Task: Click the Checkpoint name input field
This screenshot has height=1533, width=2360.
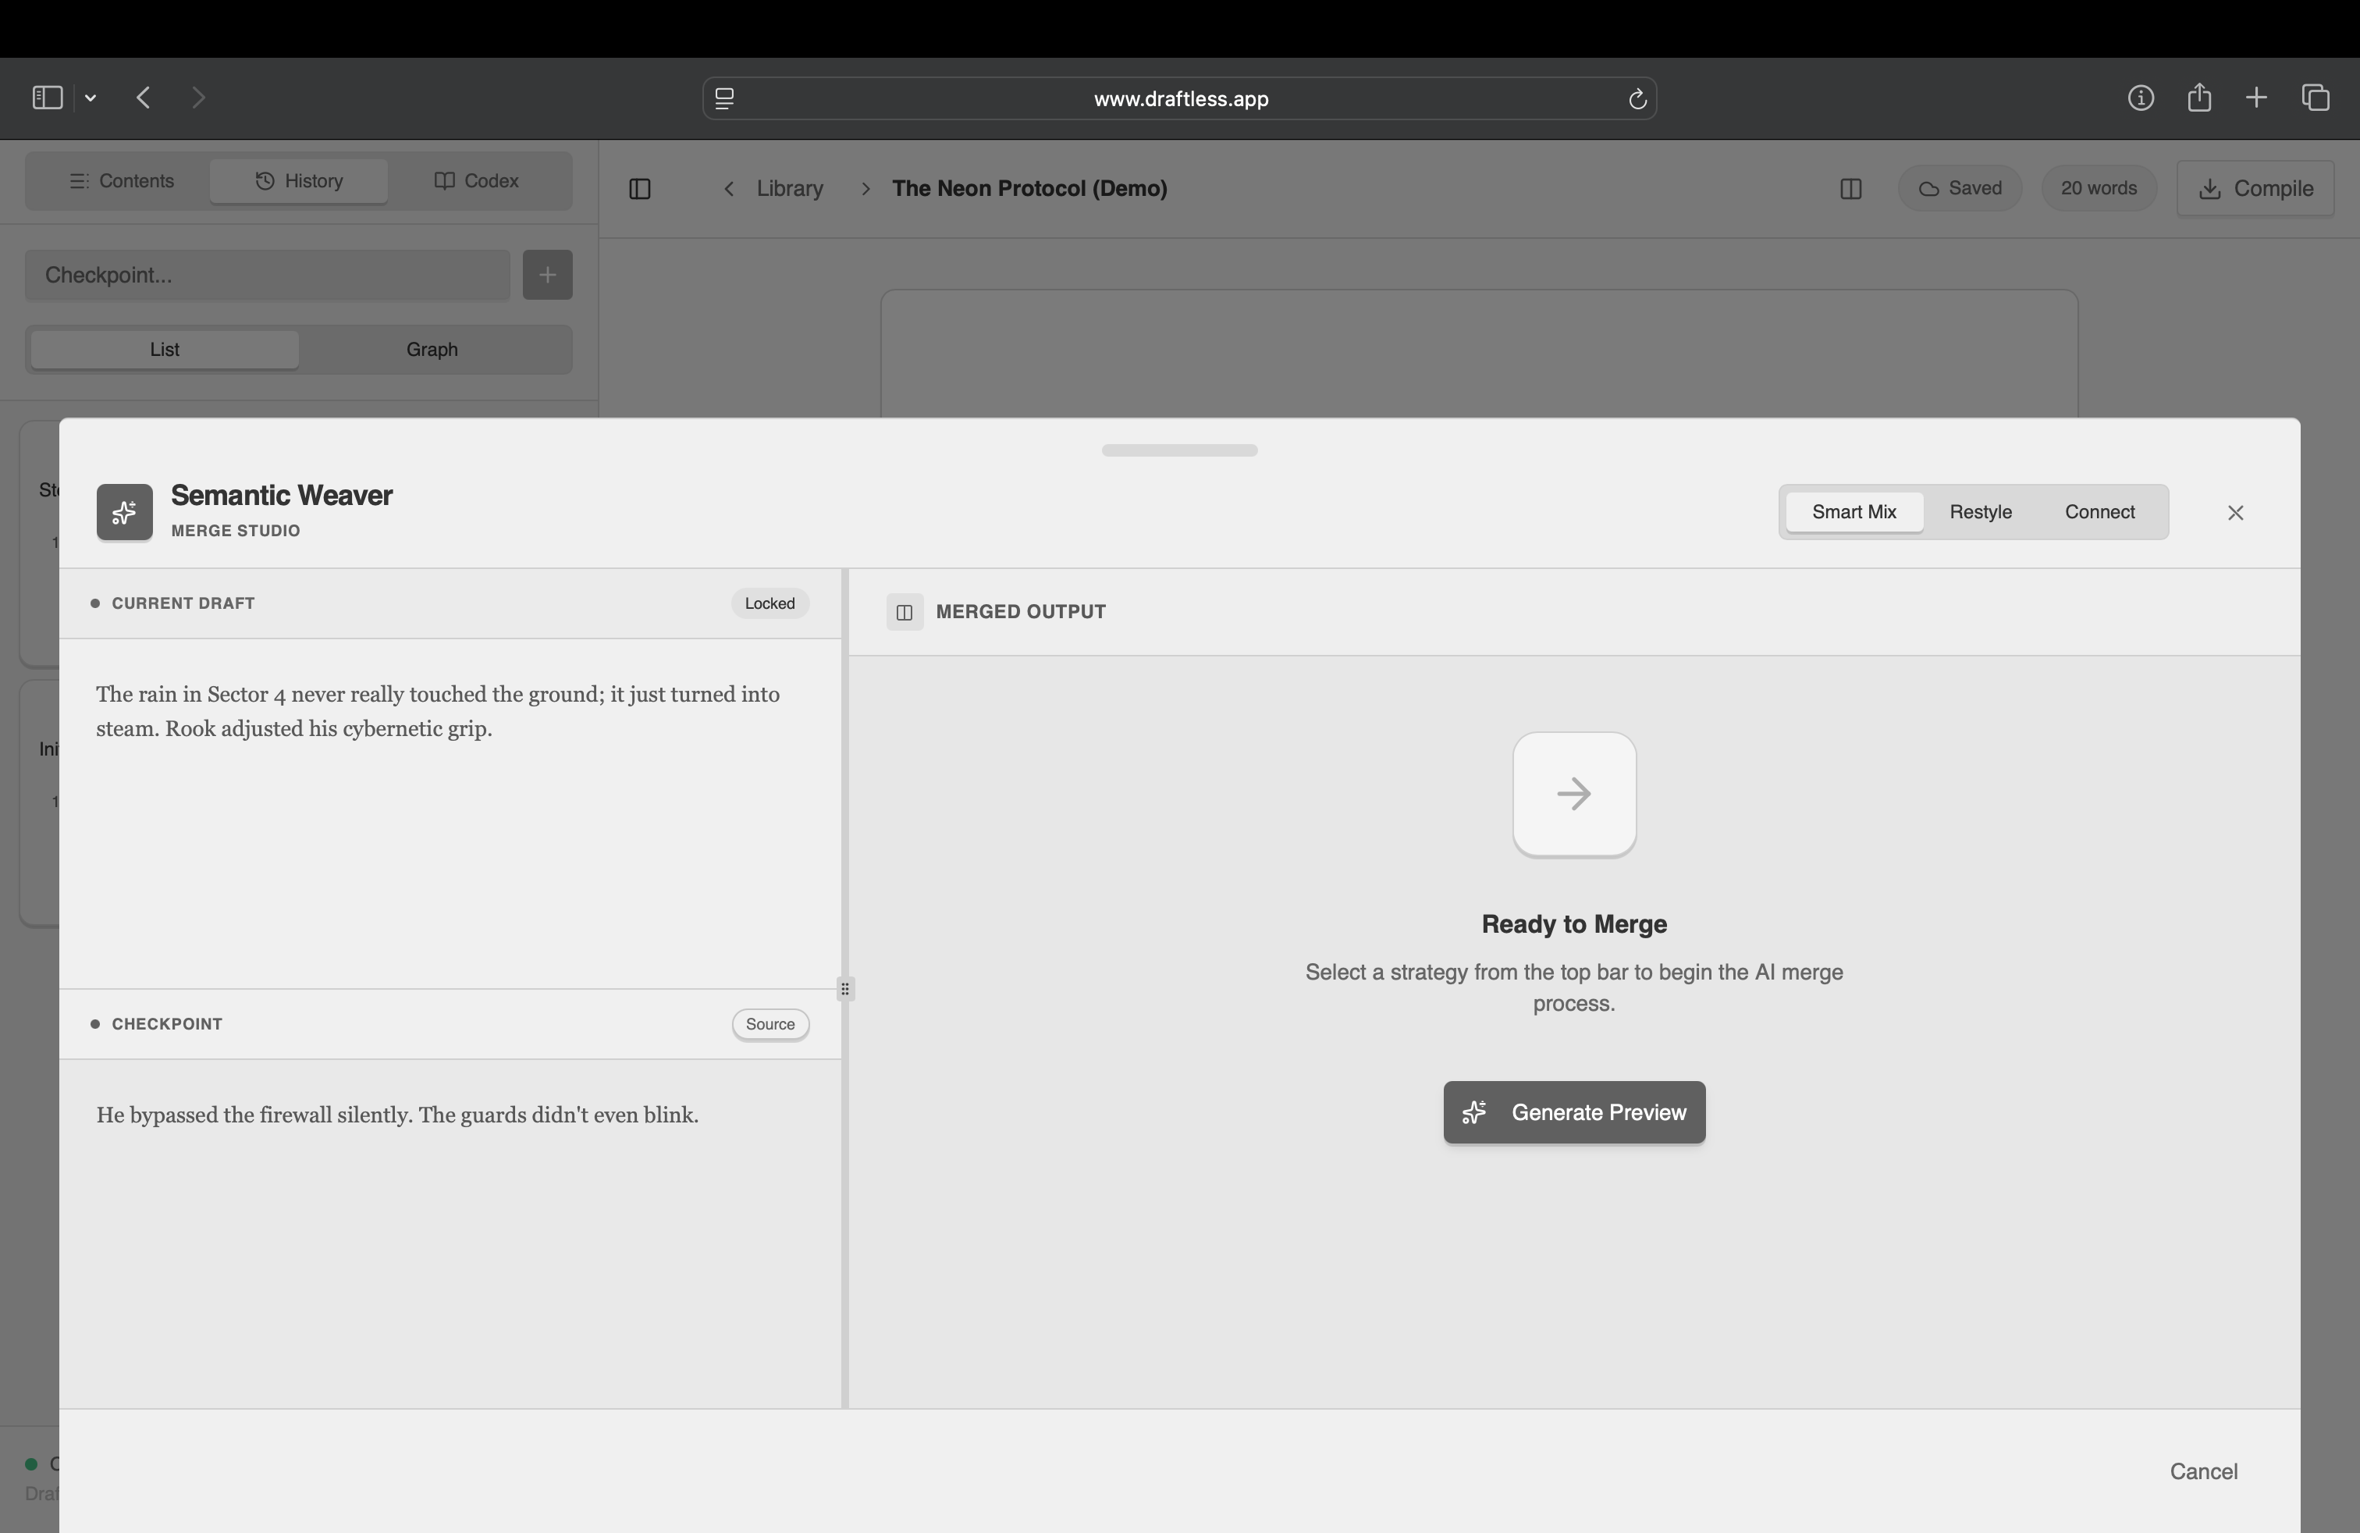Action: (x=268, y=275)
